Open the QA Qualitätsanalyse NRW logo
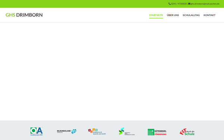Screen dimensions: 224x140 pyautogui.click(x=37, y=131)
